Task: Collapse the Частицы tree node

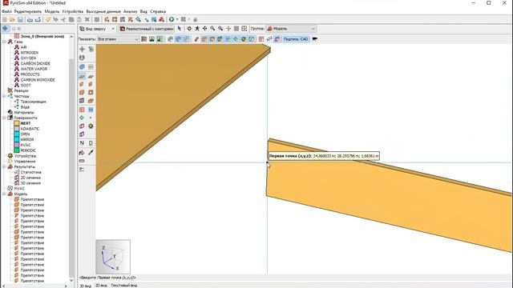Action: [x=4, y=96]
